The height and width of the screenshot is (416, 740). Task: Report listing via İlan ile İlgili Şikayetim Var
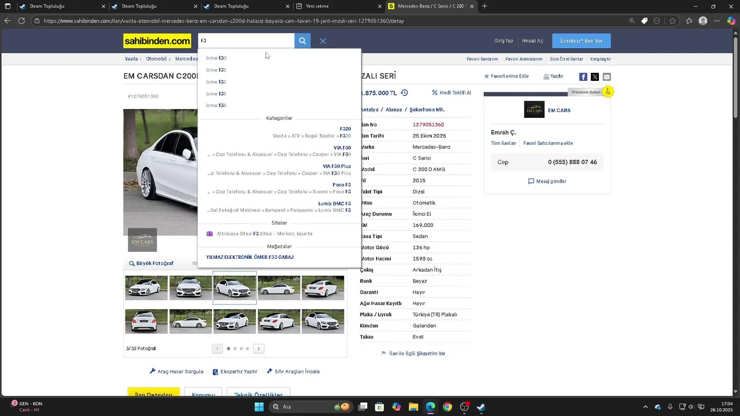(x=413, y=354)
